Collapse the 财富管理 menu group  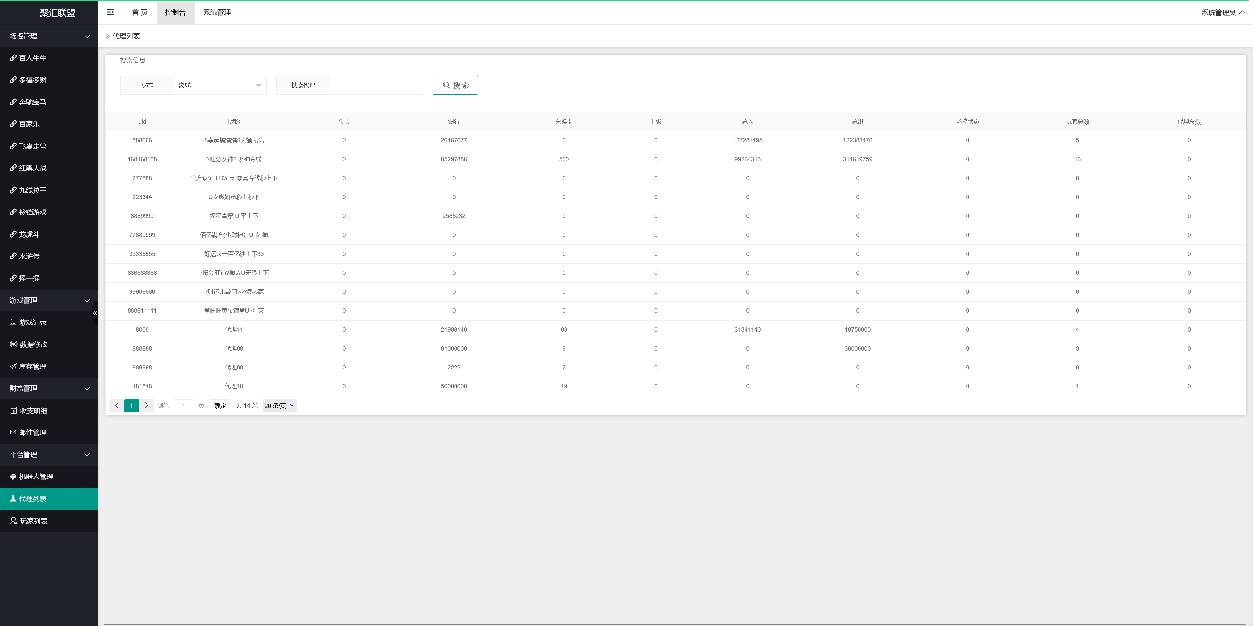pos(49,389)
